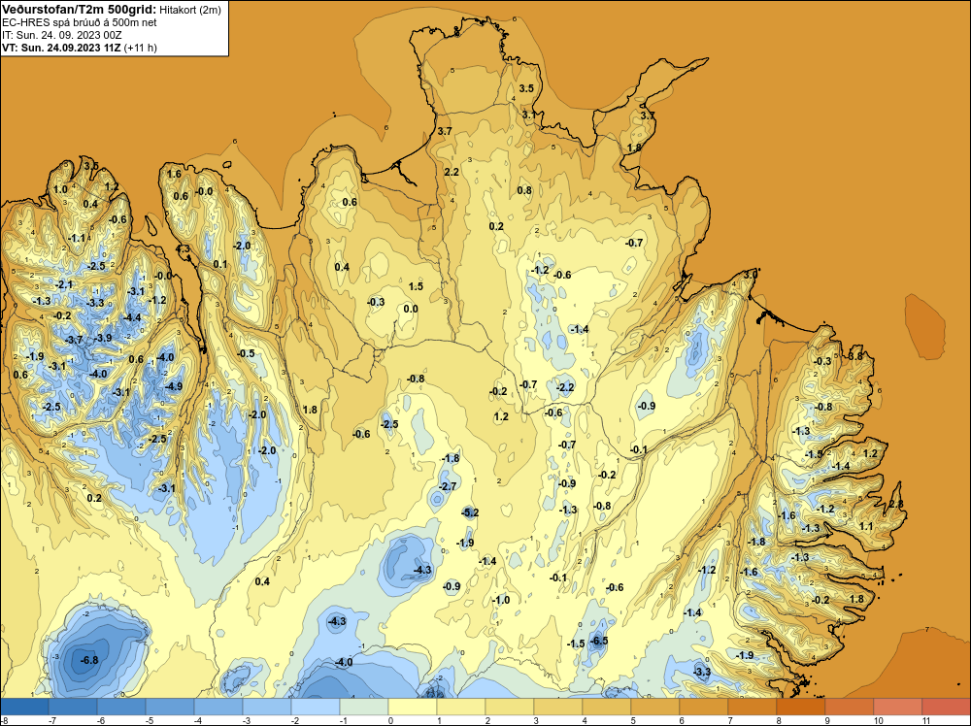Click the 2.8 temperature label

[x=896, y=505]
